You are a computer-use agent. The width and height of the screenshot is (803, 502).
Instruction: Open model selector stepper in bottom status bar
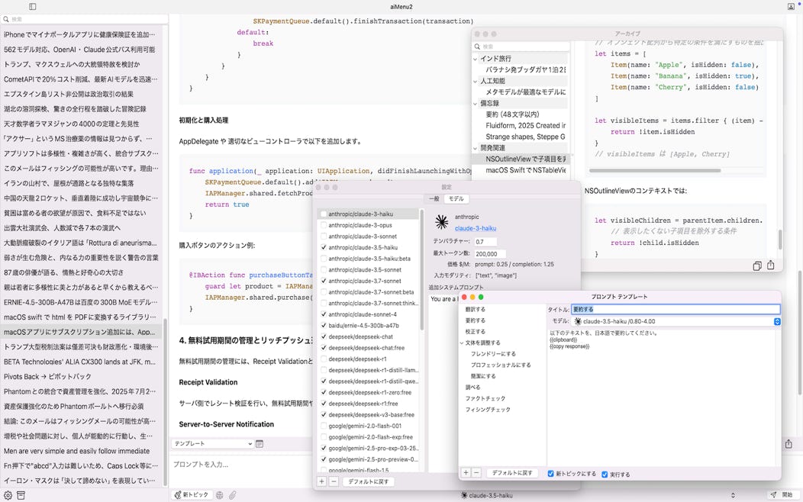click(x=733, y=495)
